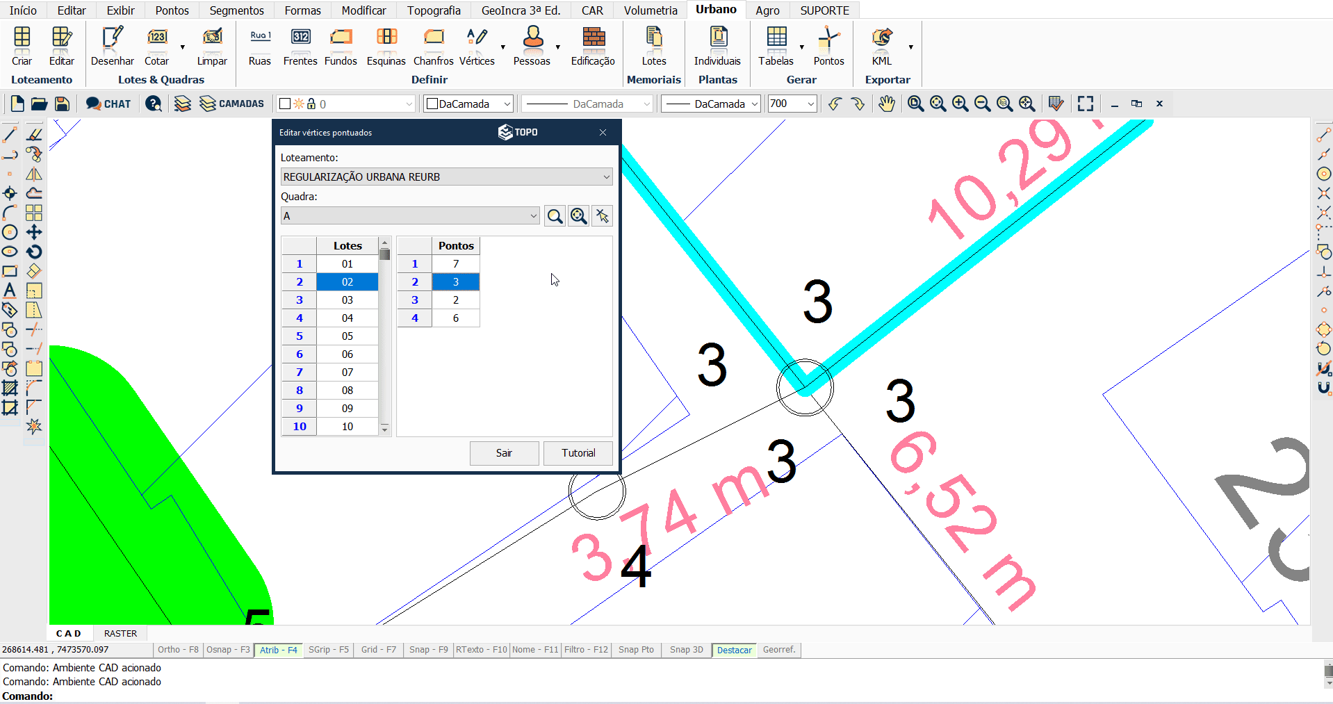Viewport: 1333px width, 704px height.
Task: Disable the Destacar status toggle
Action: click(734, 650)
